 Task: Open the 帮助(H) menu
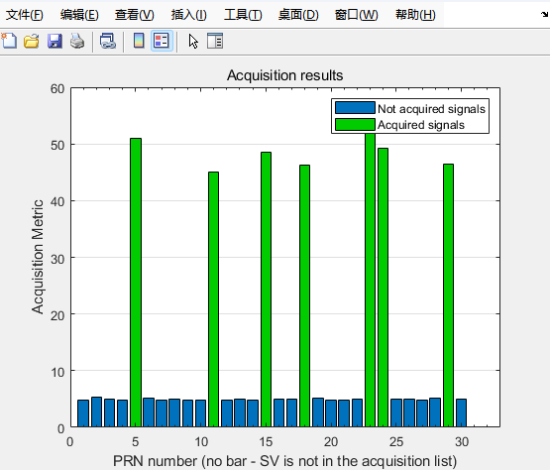tap(415, 15)
